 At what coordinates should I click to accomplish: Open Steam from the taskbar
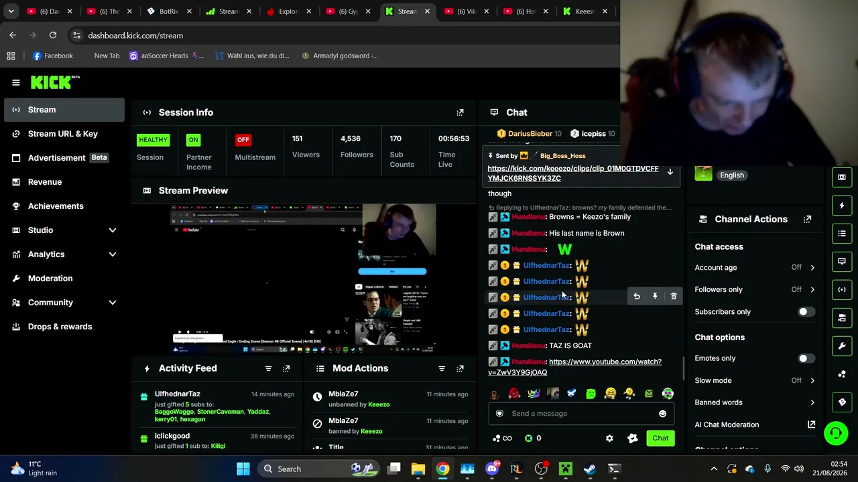point(590,469)
